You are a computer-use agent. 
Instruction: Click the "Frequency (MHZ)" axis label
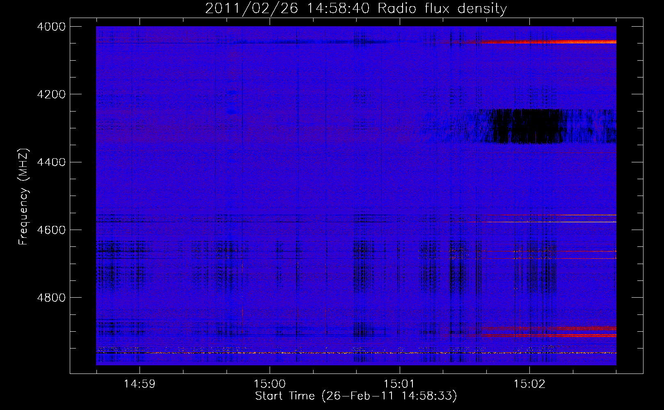click(24, 196)
